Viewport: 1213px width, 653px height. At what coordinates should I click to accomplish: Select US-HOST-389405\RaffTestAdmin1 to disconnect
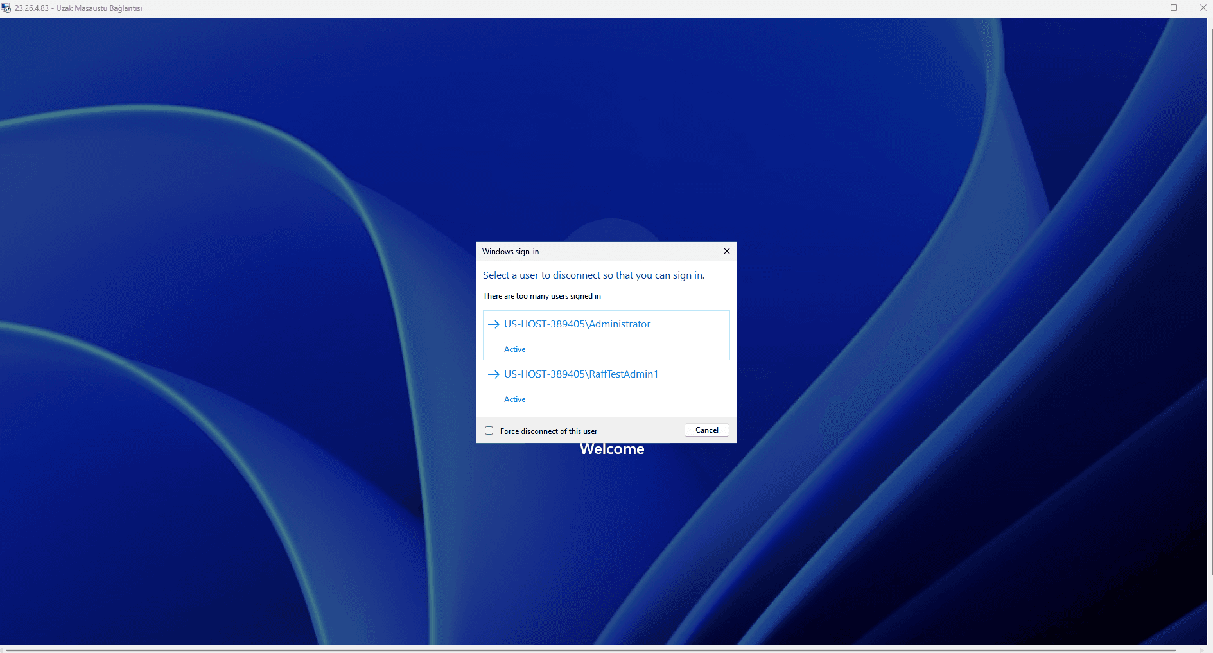(606, 385)
